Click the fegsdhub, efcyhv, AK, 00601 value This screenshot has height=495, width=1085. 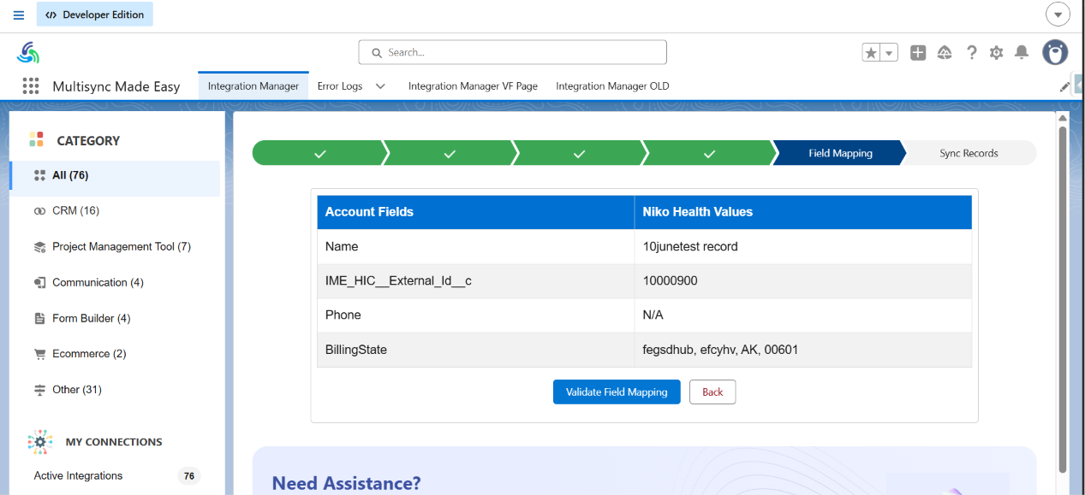coord(721,350)
